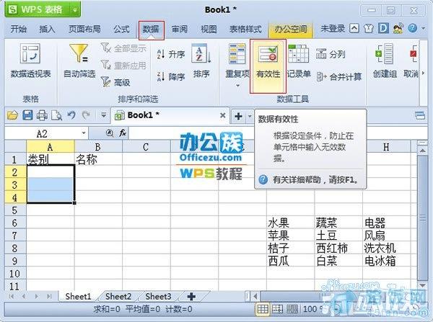
Task: Open the 记录单 record form
Action: coord(299,61)
